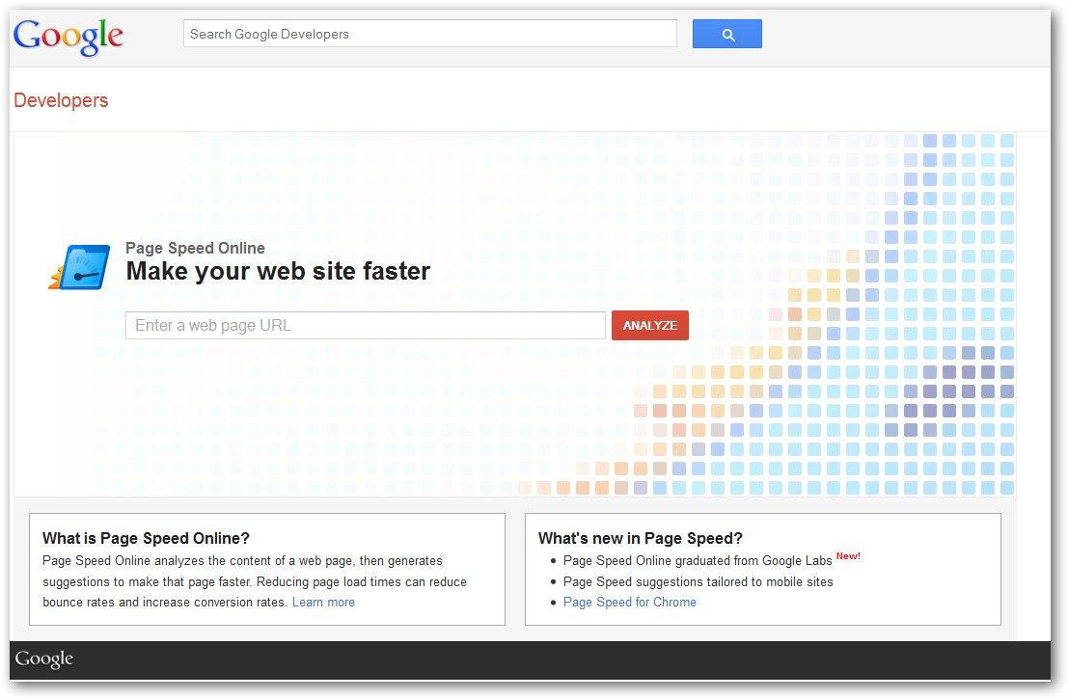The width and height of the screenshot is (1068, 699).
Task: Select the What is Page Speed Online? heading
Action: click(x=146, y=538)
